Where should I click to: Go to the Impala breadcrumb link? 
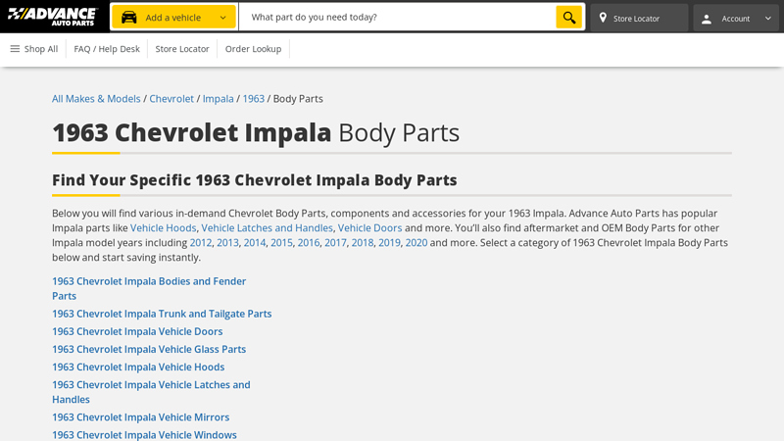click(218, 99)
